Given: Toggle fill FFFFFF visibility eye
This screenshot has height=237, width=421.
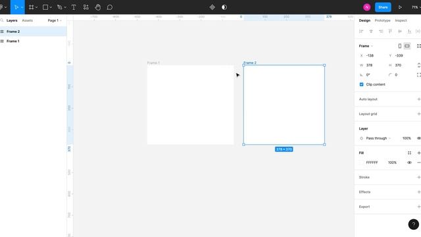Looking at the screenshot, I should pyautogui.click(x=409, y=163).
